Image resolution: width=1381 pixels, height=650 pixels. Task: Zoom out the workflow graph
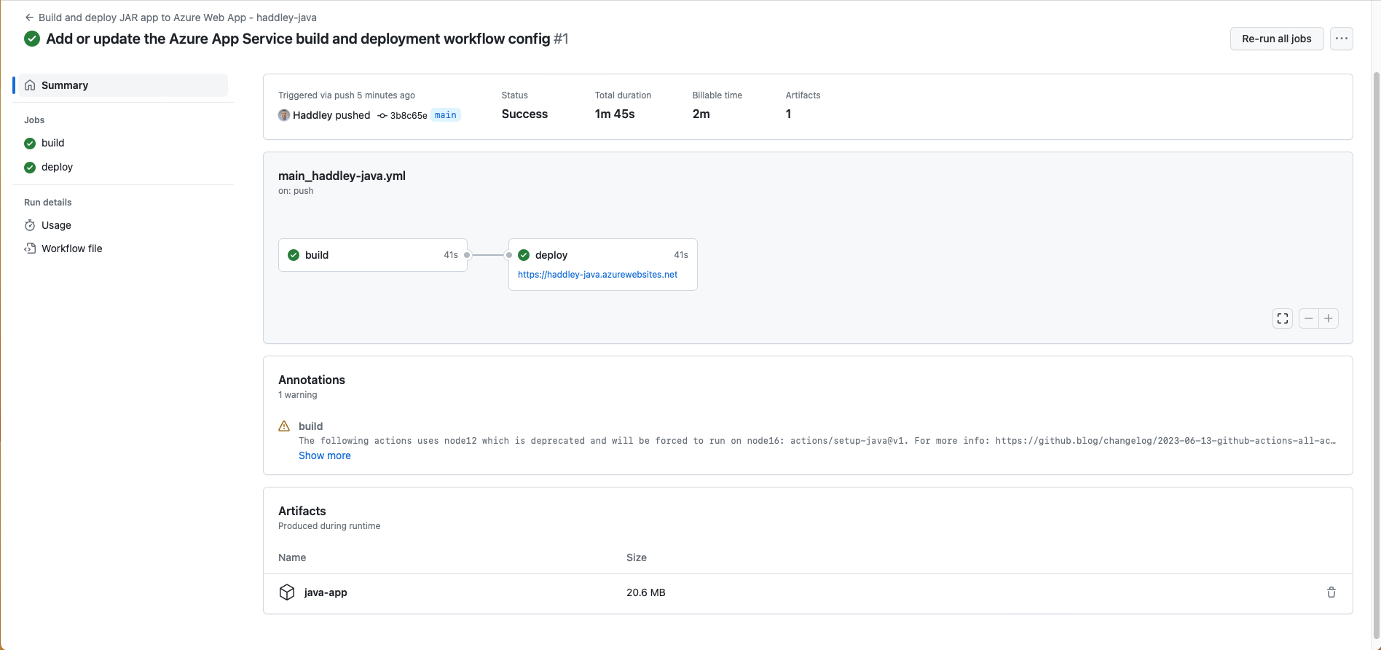[1309, 318]
